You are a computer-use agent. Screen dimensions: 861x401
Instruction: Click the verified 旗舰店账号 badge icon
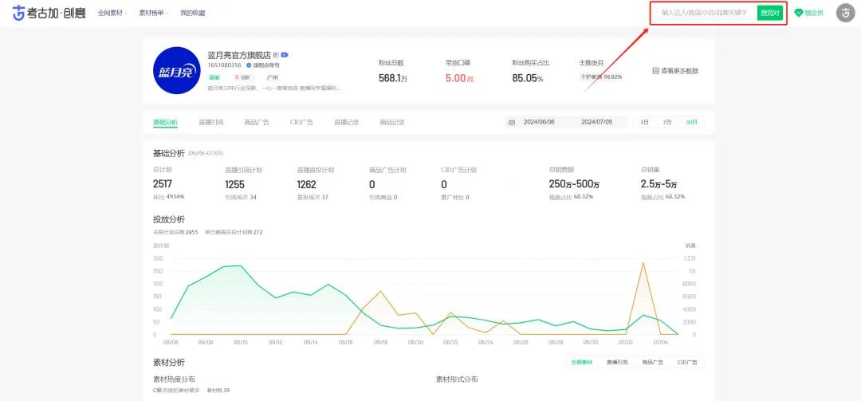click(249, 65)
